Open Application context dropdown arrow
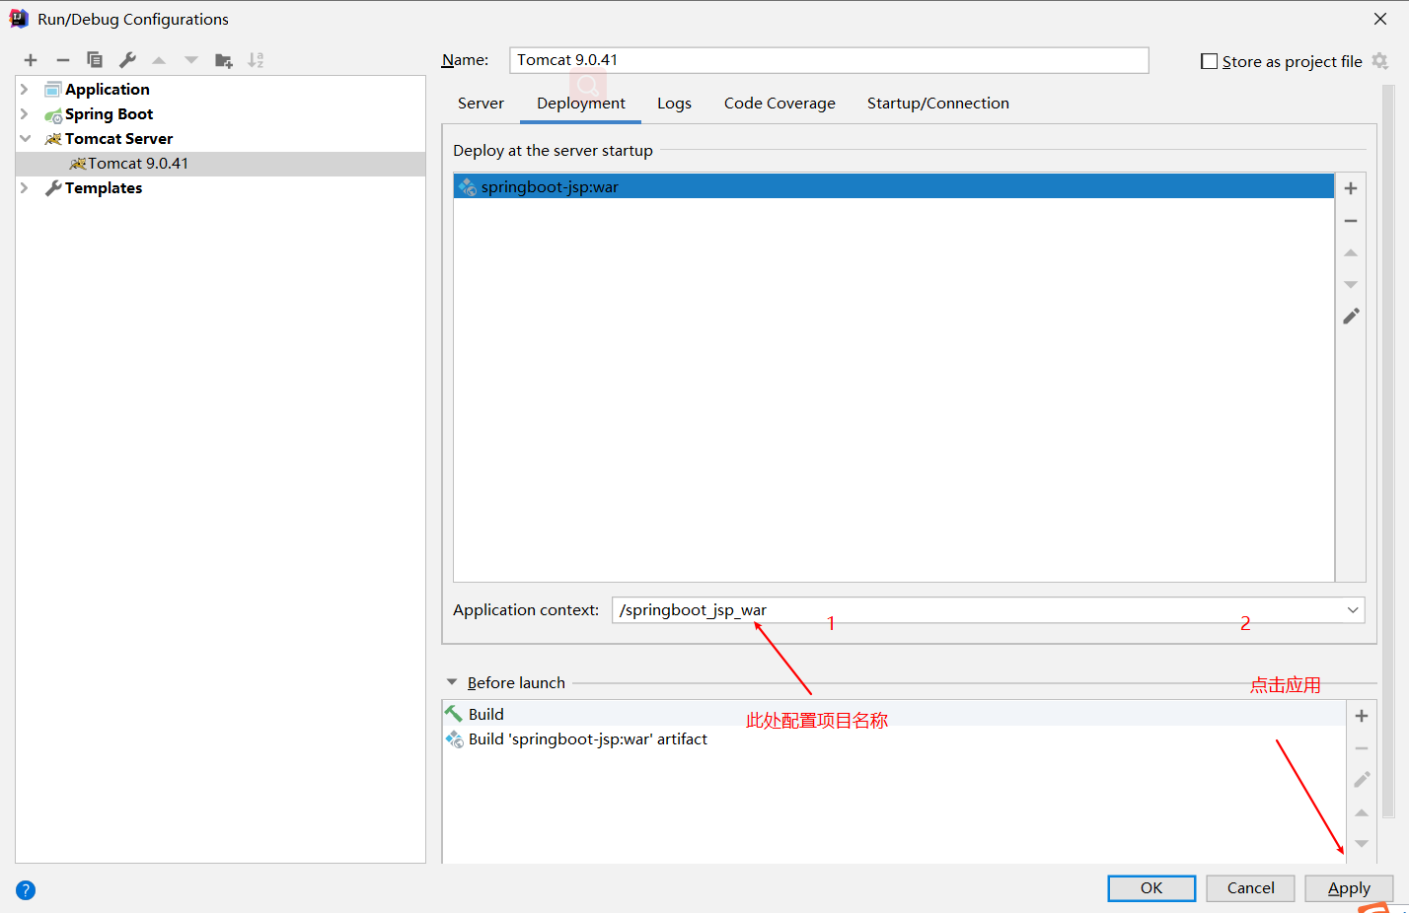 point(1353,610)
